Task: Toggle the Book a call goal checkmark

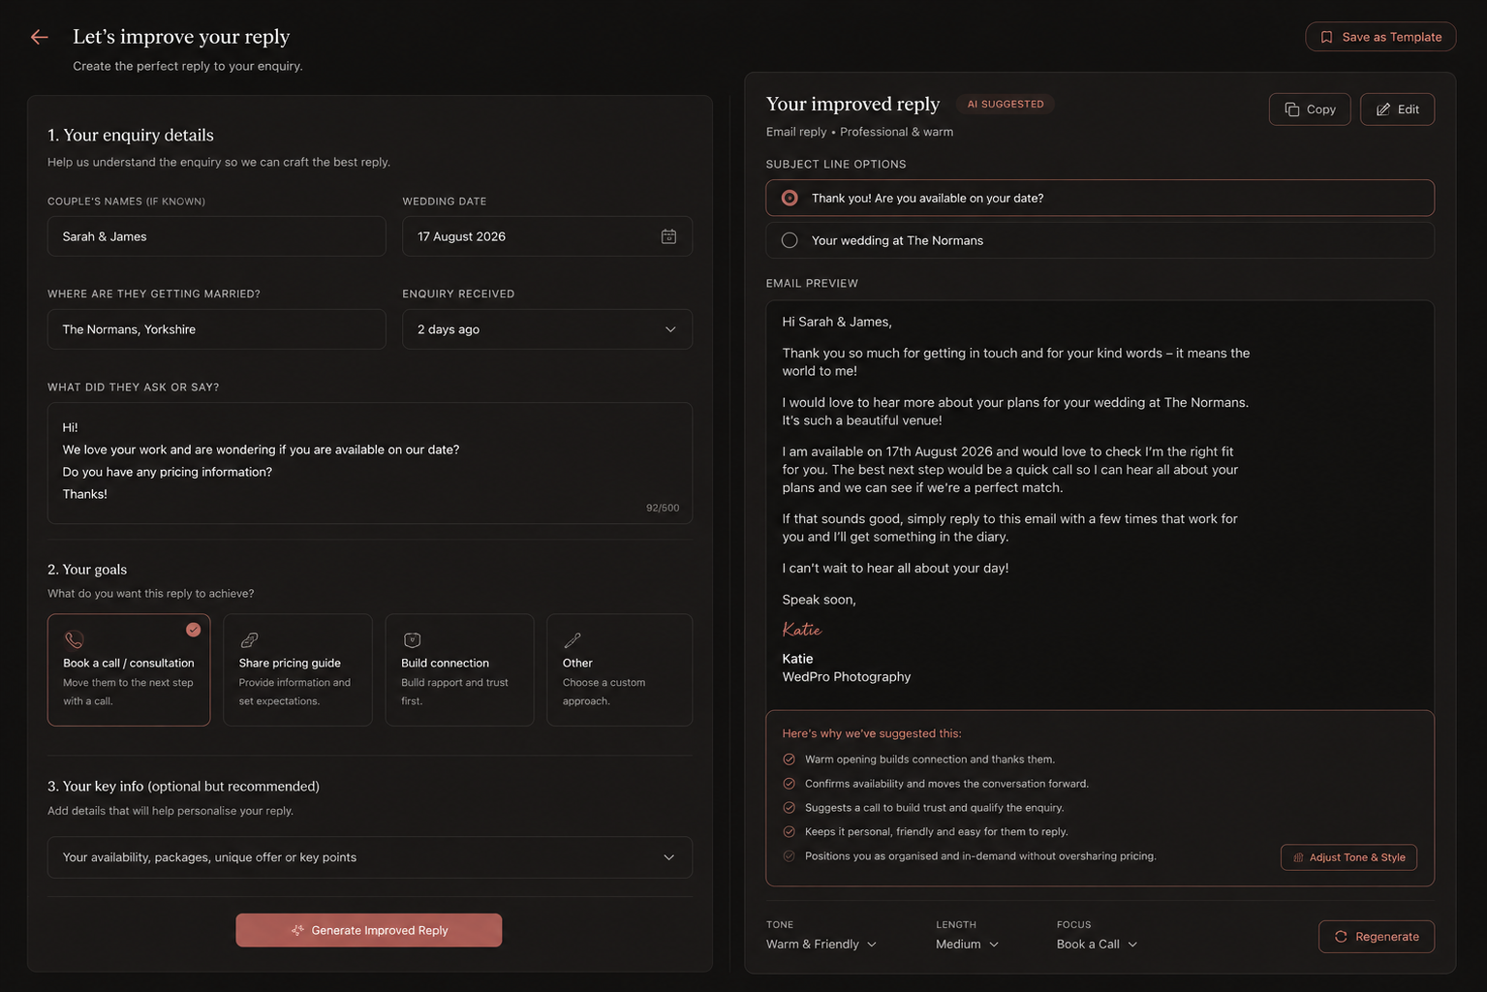Action: [194, 630]
